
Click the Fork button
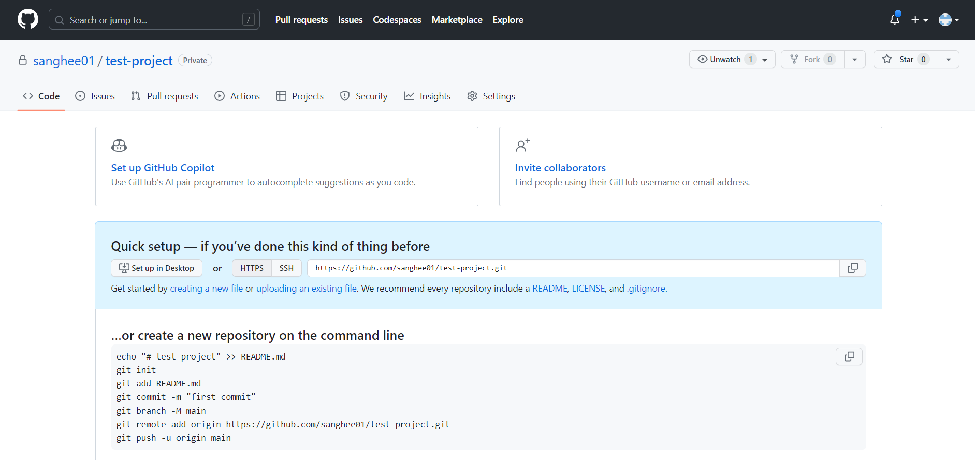pos(812,60)
